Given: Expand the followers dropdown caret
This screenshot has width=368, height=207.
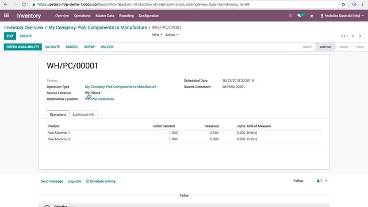Looking at the screenshot, I should 326,181.
